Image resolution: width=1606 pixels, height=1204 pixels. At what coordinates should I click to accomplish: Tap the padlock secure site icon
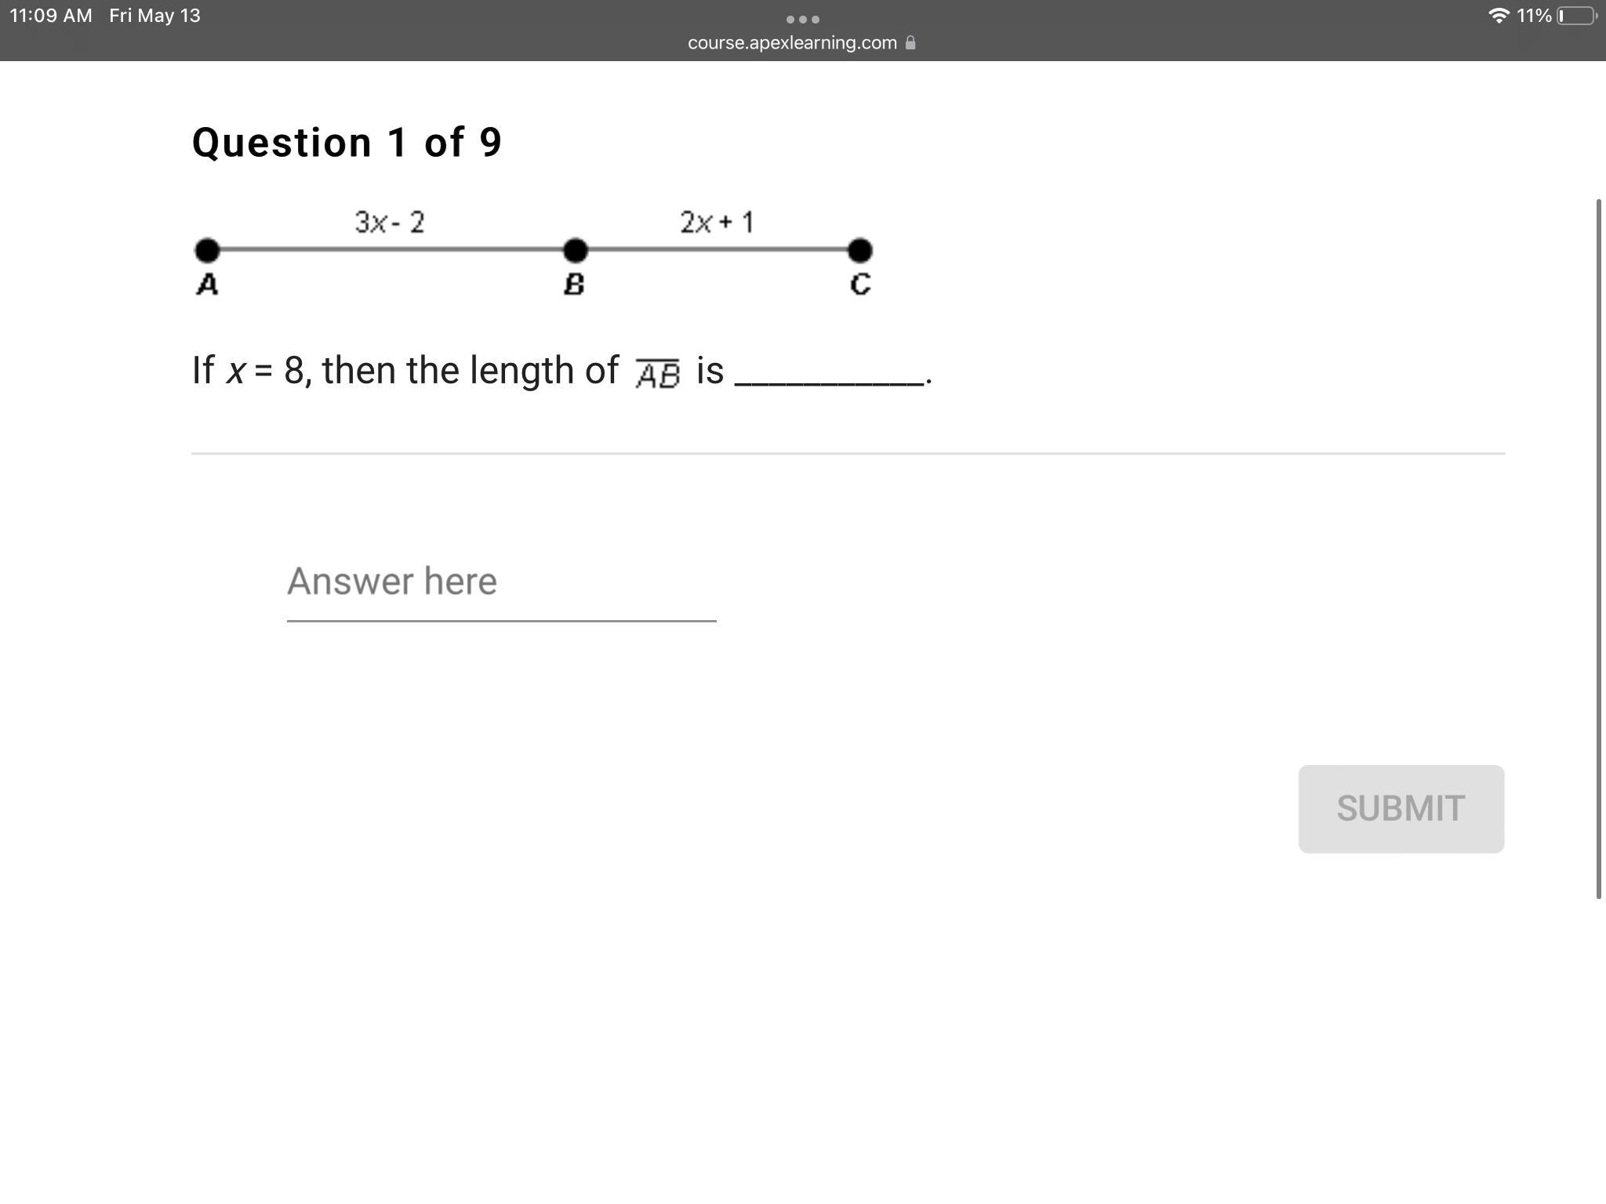[910, 43]
